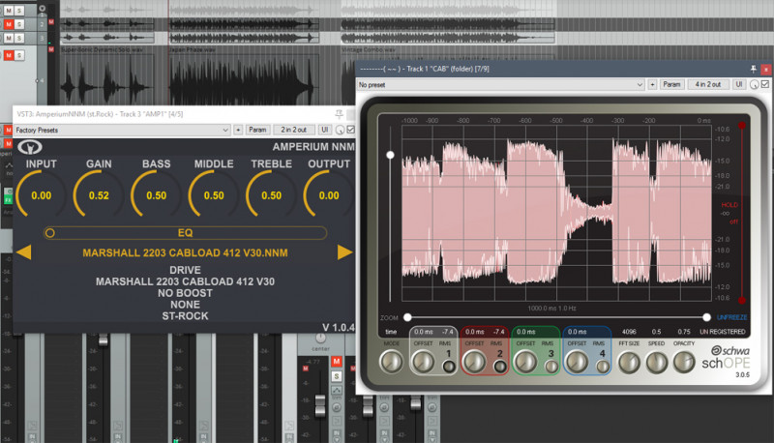The height and width of the screenshot is (443, 774).
Task: Enable the EQ section toggle on Amperium
Action: click(50, 232)
